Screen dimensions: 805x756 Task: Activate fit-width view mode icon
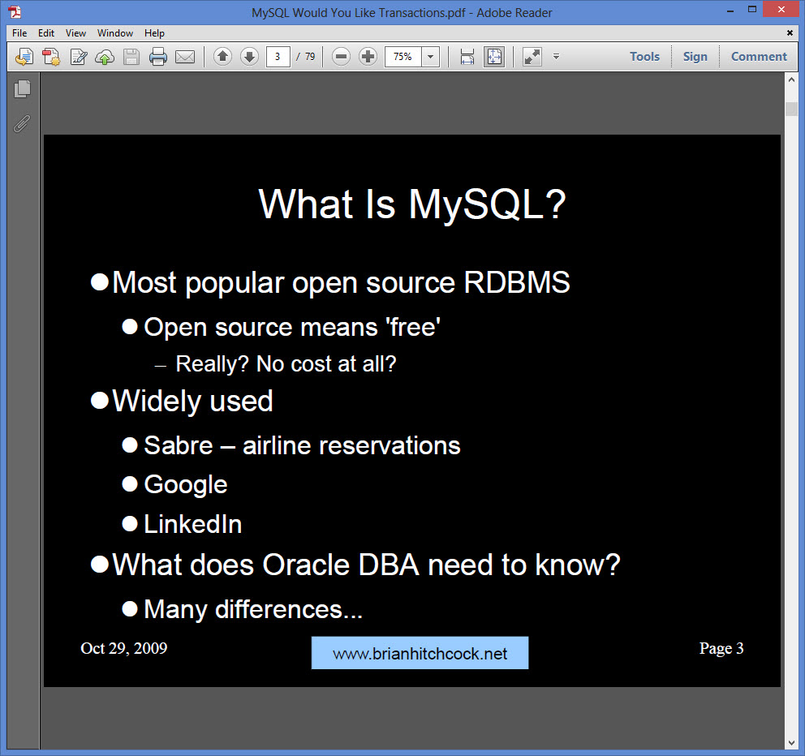[x=467, y=57]
